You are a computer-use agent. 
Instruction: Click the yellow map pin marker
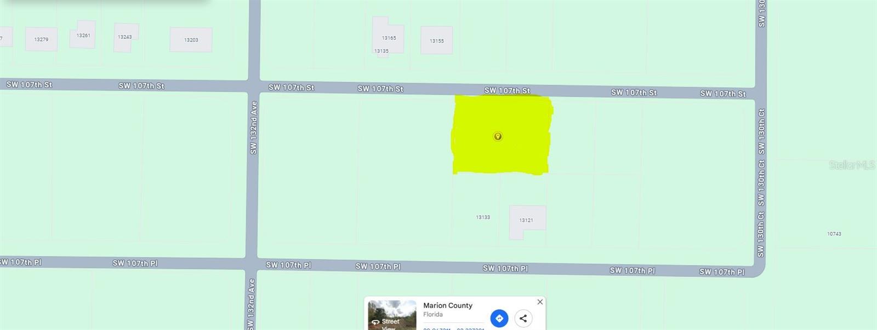pos(498,136)
